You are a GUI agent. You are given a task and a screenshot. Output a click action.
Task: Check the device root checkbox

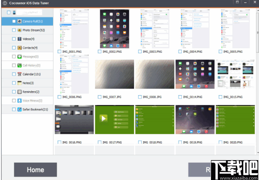[x=9, y=12]
